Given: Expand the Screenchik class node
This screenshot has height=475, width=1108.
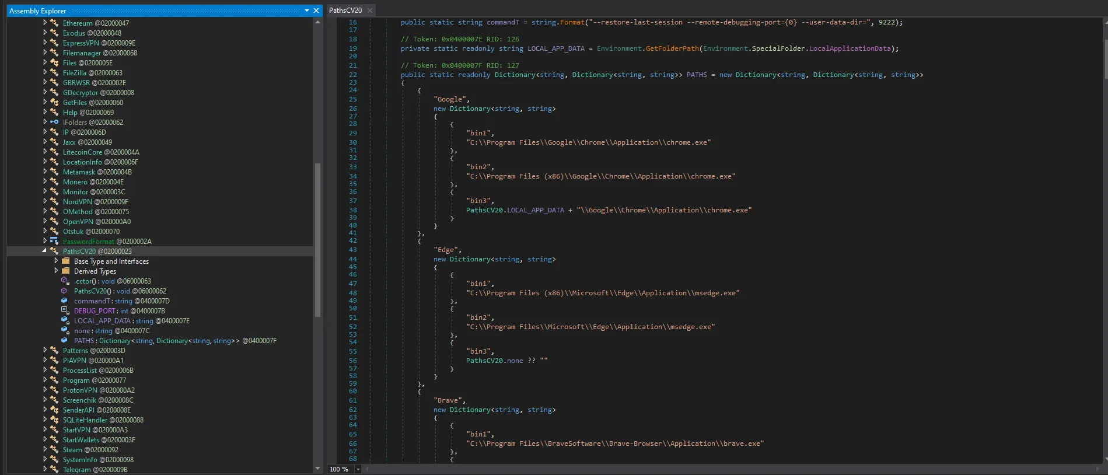Looking at the screenshot, I should coord(45,400).
